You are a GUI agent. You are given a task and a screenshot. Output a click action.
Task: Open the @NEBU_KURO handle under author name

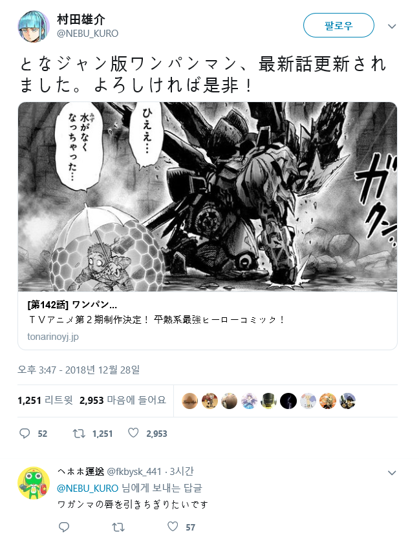coord(87,34)
